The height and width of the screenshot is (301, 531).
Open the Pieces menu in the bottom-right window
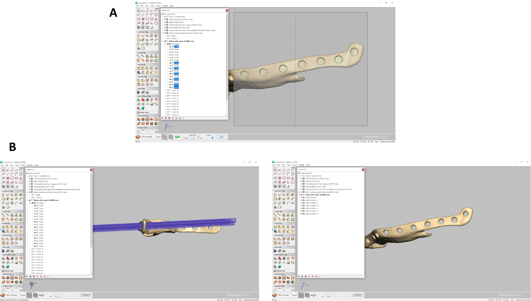(x=294, y=165)
